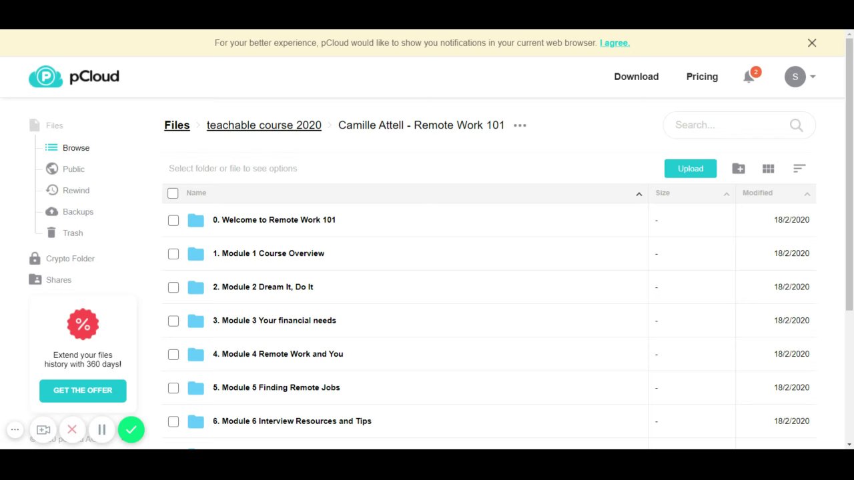Open Shares in the sidebar
Viewport: 854px width, 480px height.
(x=59, y=280)
